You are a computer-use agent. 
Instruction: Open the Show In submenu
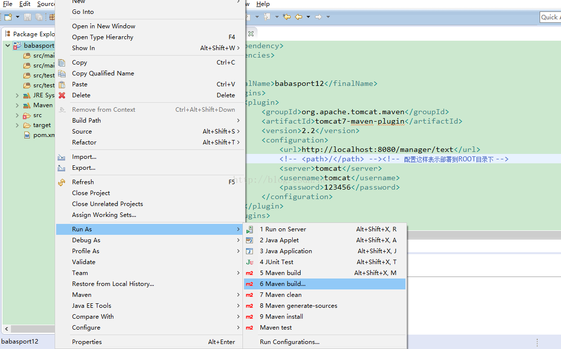click(x=150, y=48)
